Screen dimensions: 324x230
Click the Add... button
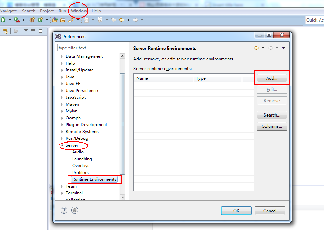click(272, 78)
